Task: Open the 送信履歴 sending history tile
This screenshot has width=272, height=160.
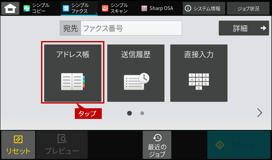Action: click(136, 73)
